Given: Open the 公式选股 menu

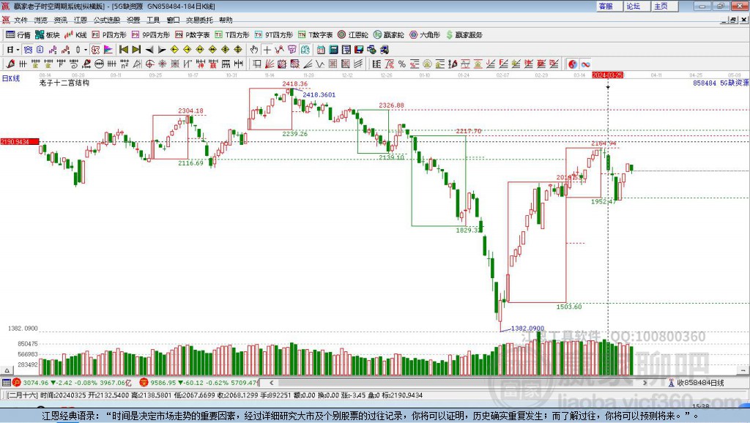Looking at the screenshot, I should (107, 20).
